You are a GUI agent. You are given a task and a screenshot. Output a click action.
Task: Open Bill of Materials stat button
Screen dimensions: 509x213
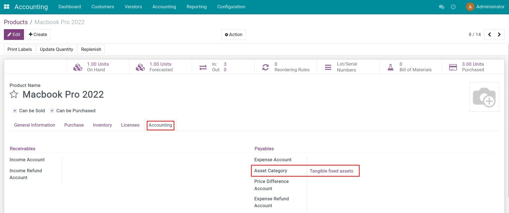pyautogui.click(x=411, y=67)
